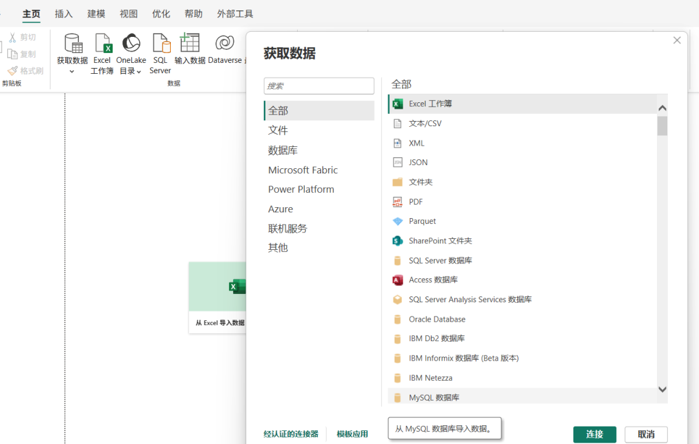Click the Dataverse ribbon icon
This screenshot has width=699, height=444.
[225, 43]
